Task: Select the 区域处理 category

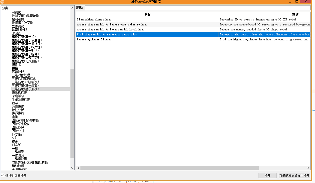Action: (x=18, y=72)
